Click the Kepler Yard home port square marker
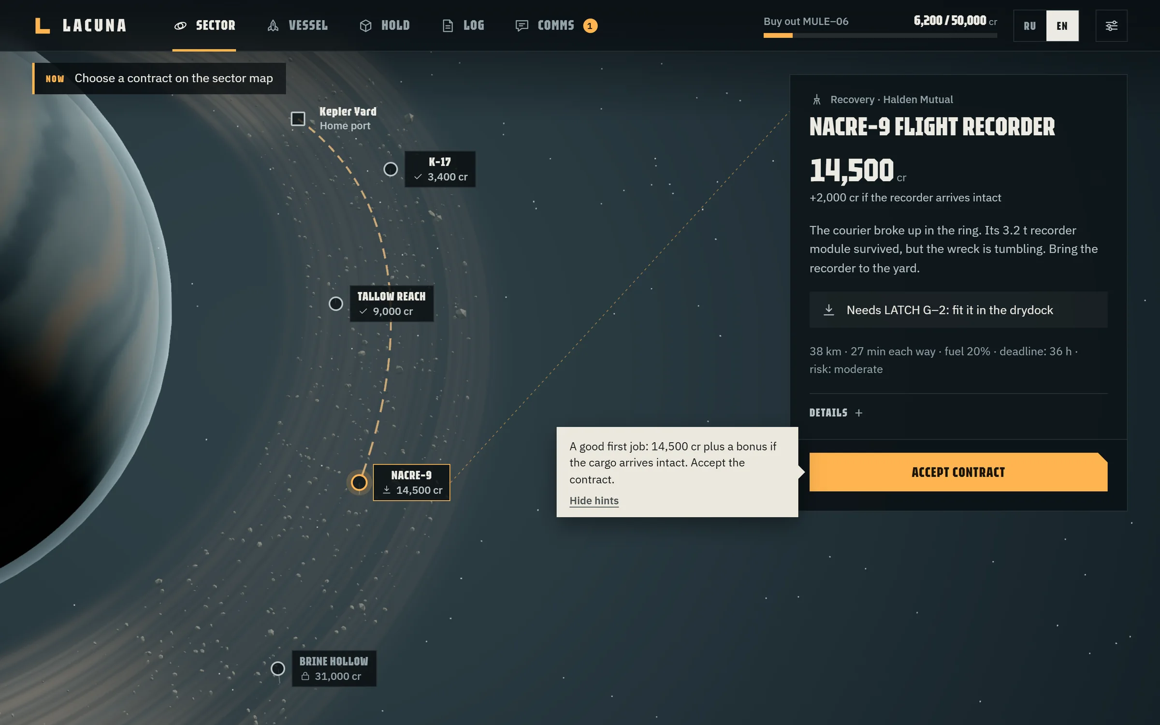 [x=298, y=118]
